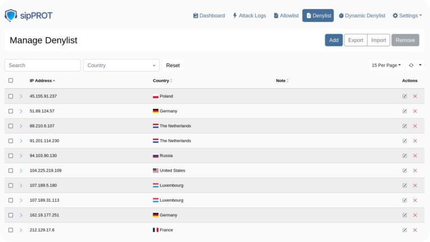The height and width of the screenshot is (242, 430).
Task: Edit the 212.129.17.6 entry
Action: 404,230
